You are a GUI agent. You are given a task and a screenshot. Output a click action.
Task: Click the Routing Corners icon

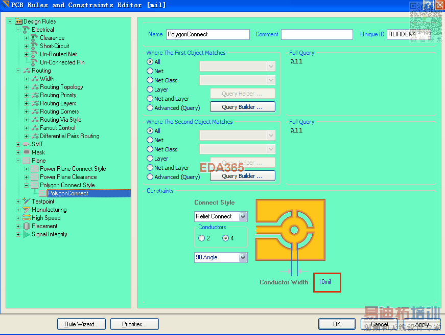point(35,111)
